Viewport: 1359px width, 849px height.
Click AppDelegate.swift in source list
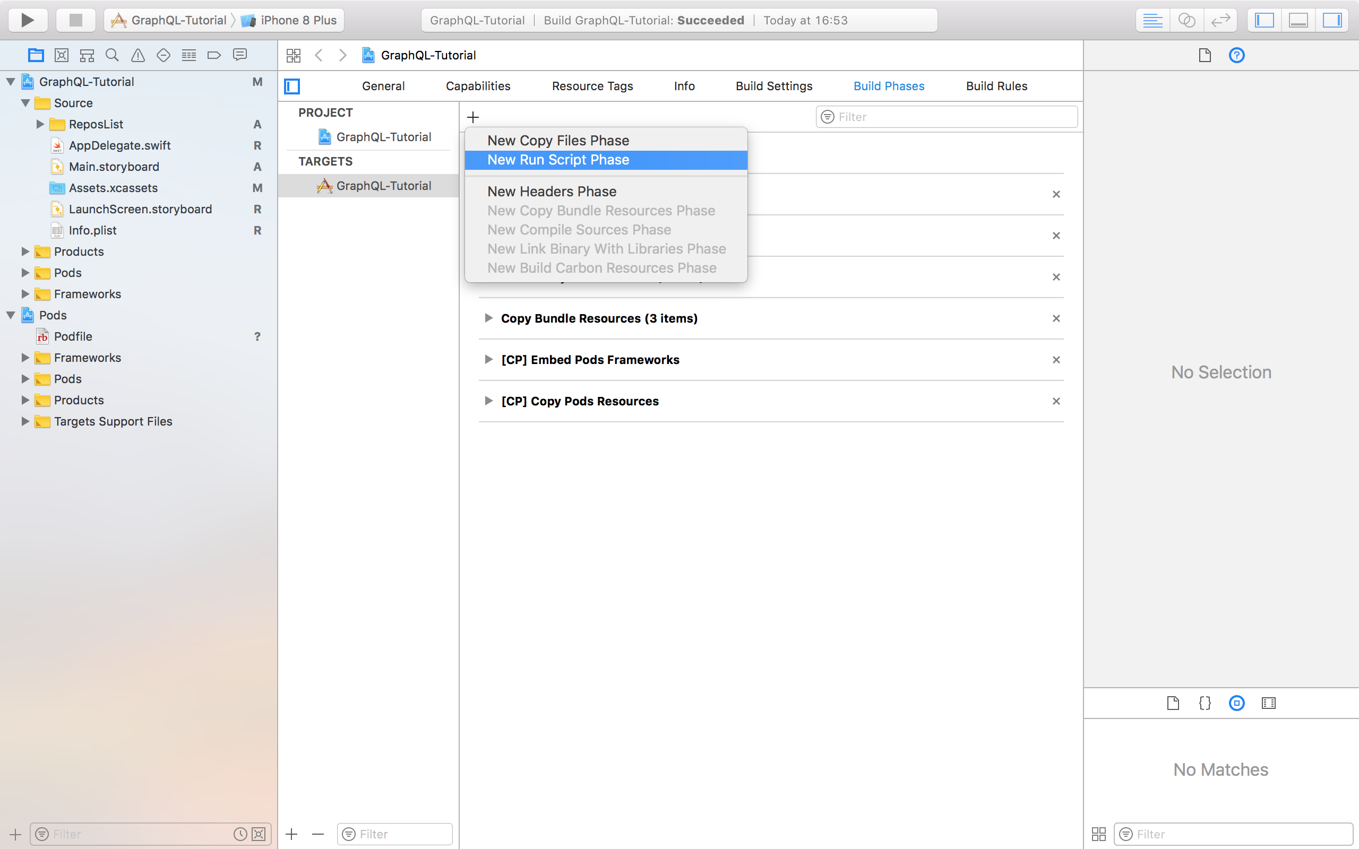click(x=121, y=145)
